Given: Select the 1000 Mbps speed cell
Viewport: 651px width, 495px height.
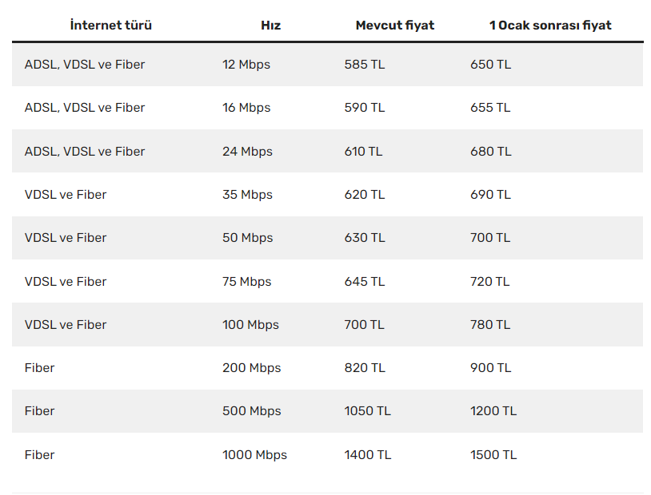Looking at the screenshot, I should point(254,455).
